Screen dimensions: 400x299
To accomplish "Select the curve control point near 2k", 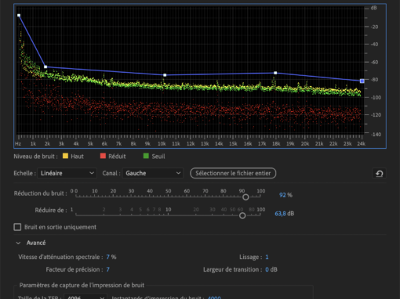I will [45, 67].
